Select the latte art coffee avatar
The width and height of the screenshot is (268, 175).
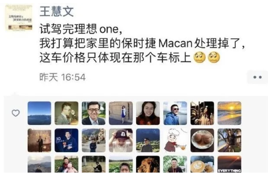pyautogui.click(x=202, y=164)
